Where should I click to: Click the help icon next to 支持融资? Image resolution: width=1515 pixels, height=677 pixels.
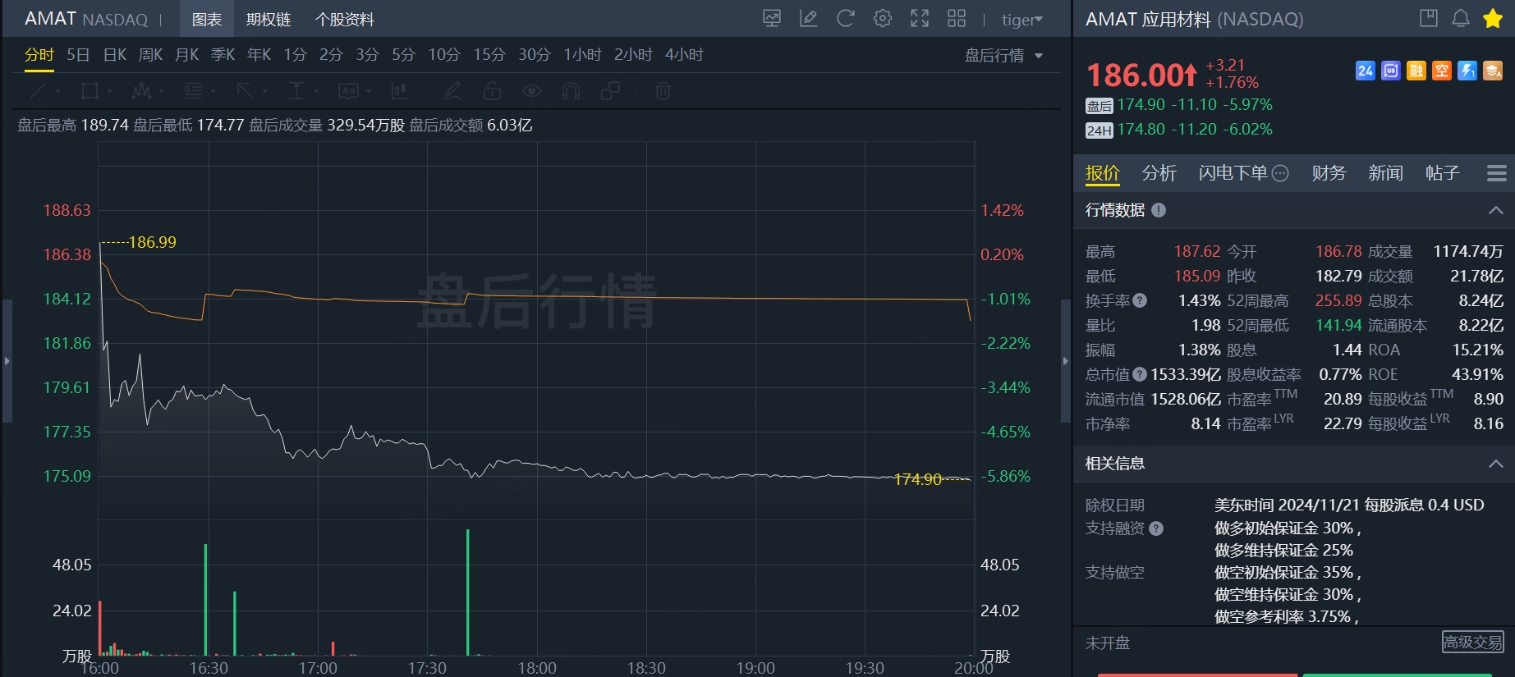pyautogui.click(x=1156, y=528)
